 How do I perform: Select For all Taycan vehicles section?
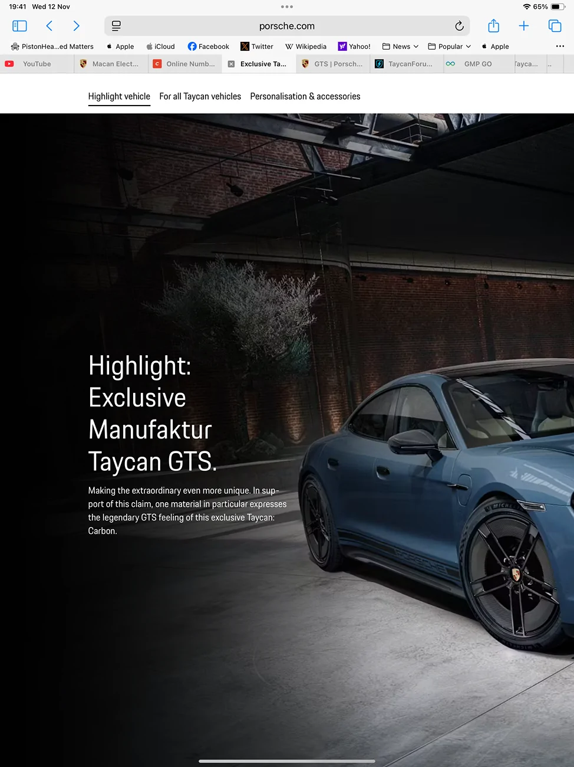click(200, 96)
